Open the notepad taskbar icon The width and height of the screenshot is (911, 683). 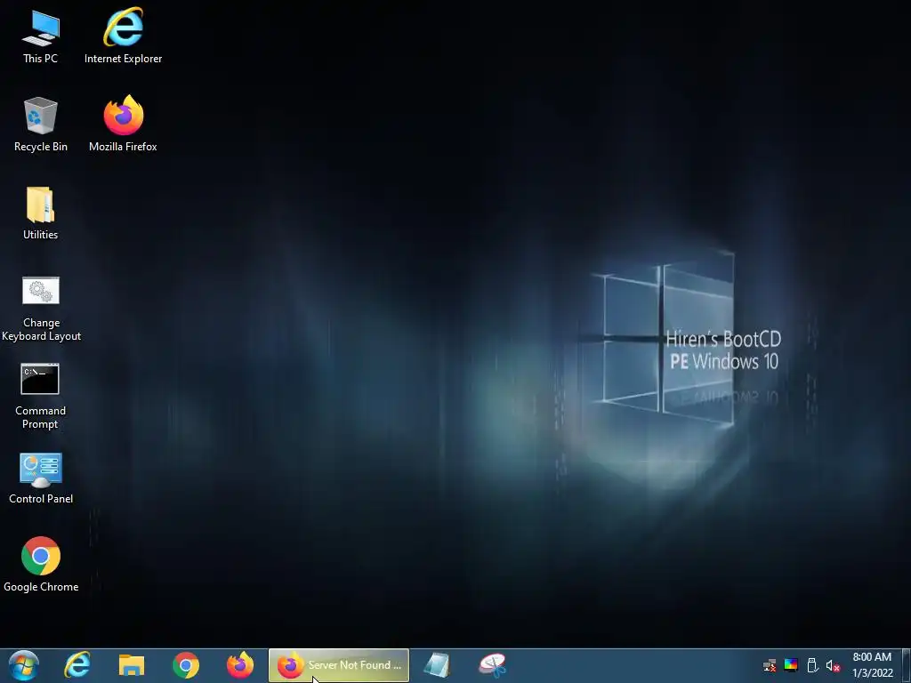(x=437, y=665)
